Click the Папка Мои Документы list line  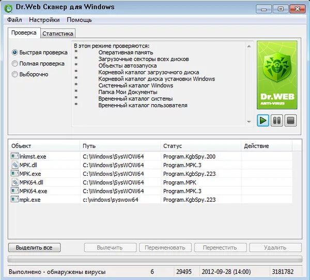(128, 92)
